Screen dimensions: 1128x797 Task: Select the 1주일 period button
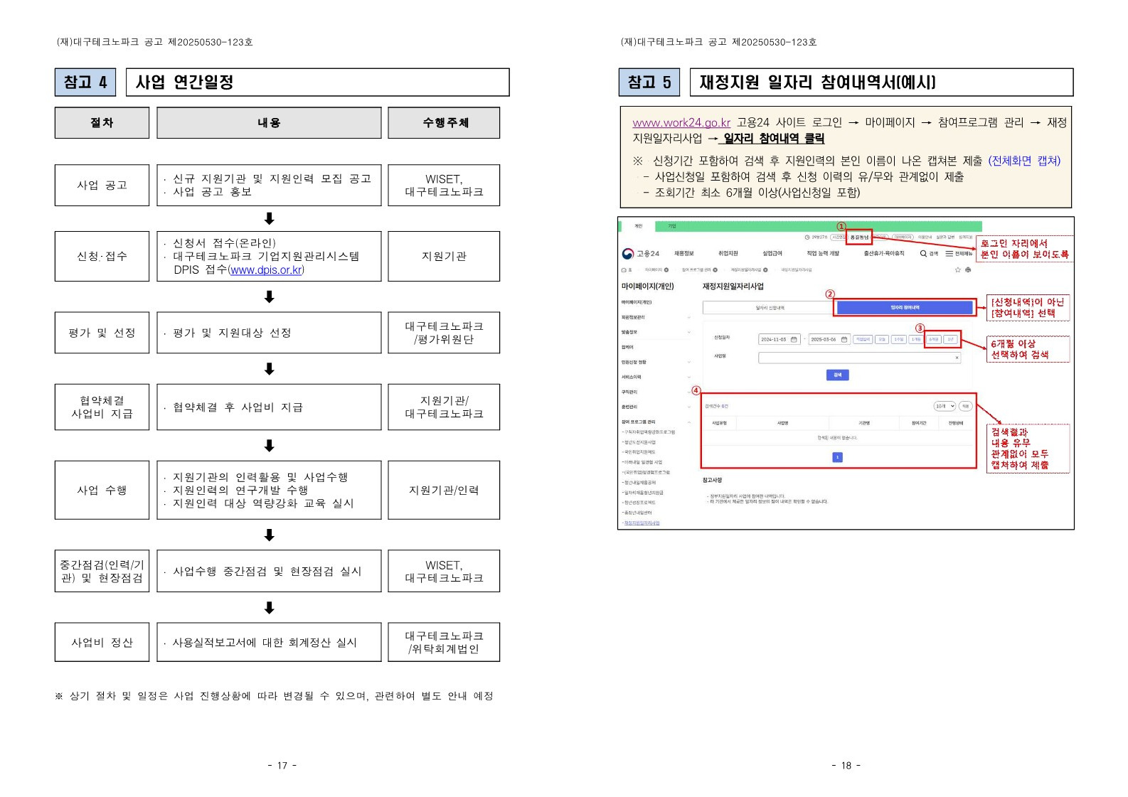(x=899, y=339)
